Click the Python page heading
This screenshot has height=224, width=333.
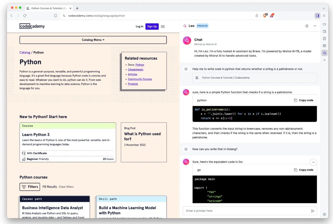click(30, 62)
